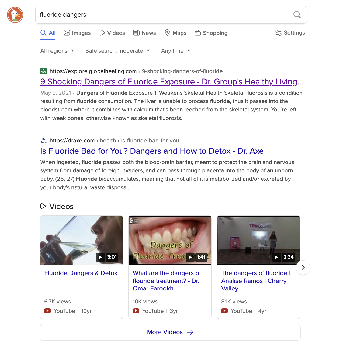Play the Fluoride Dangers & Detox video

point(81,240)
